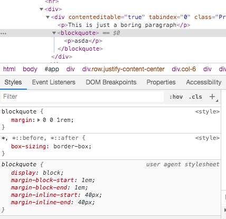
Task: Click the new style rule plus icon
Action: point(212,97)
